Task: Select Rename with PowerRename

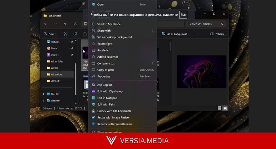Action: coord(122,124)
